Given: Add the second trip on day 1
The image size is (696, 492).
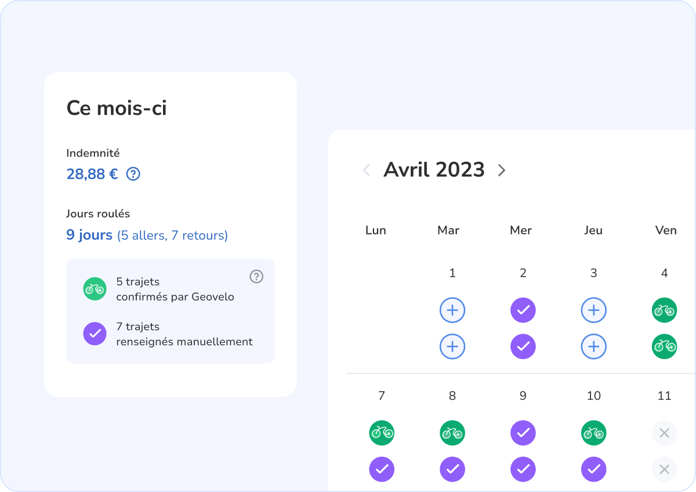Looking at the screenshot, I should (x=452, y=347).
